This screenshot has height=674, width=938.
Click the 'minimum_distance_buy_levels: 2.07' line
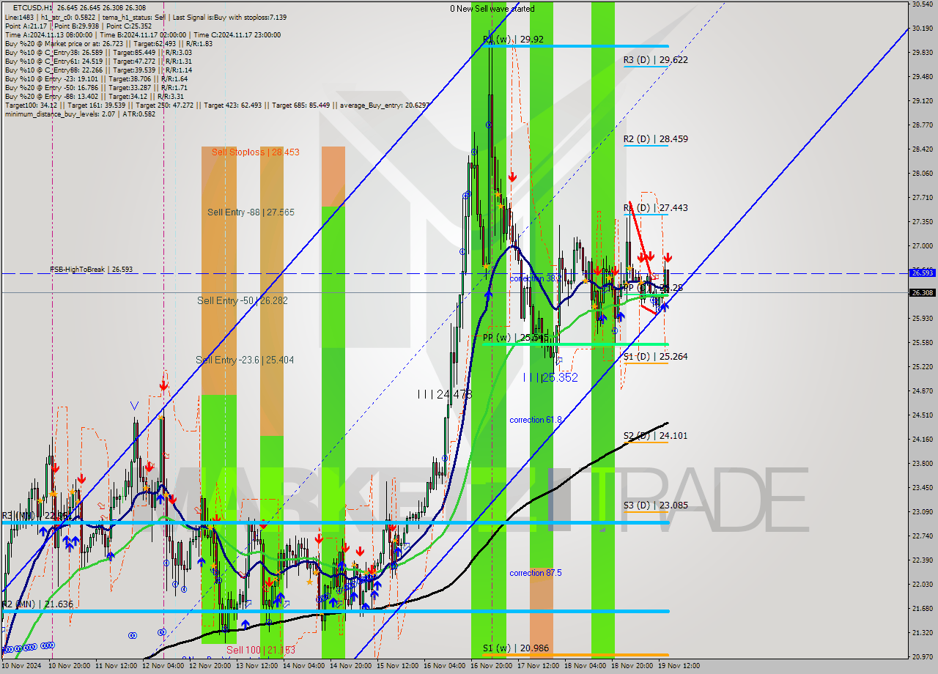point(80,114)
